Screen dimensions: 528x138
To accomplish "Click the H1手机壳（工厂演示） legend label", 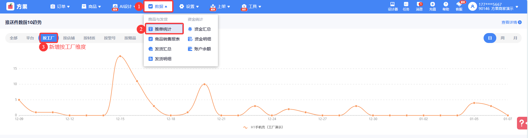I will (267, 127).
